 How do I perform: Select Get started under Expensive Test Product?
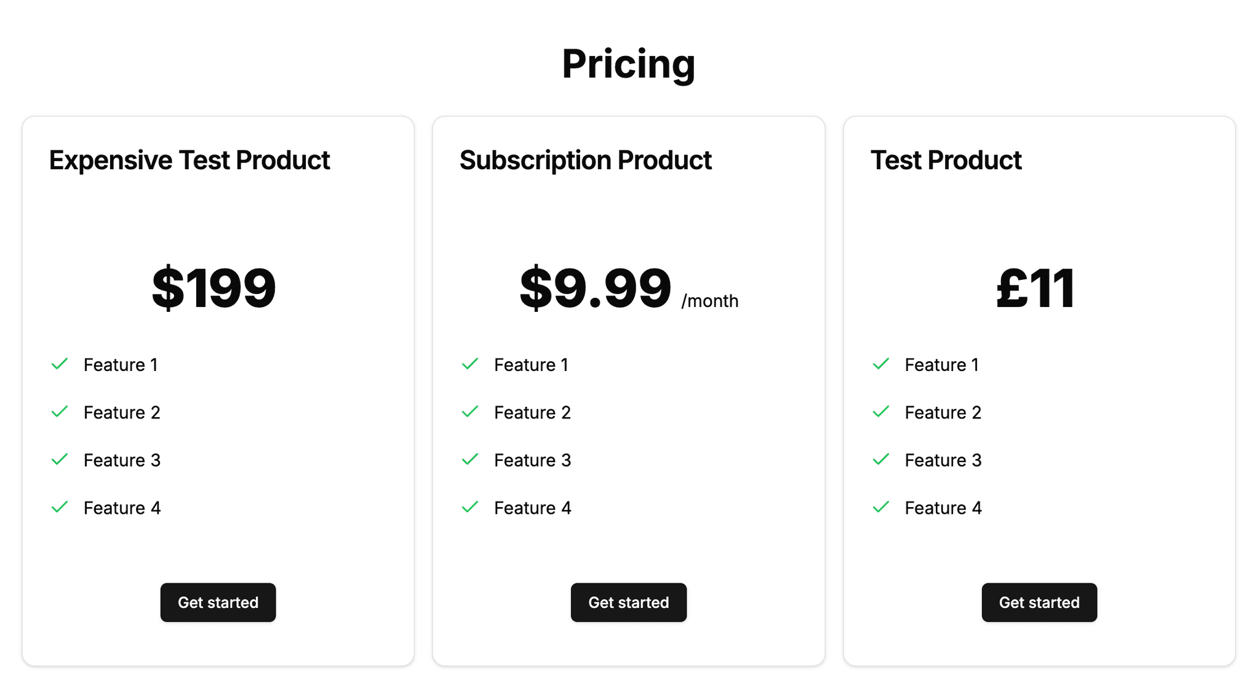[218, 602]
